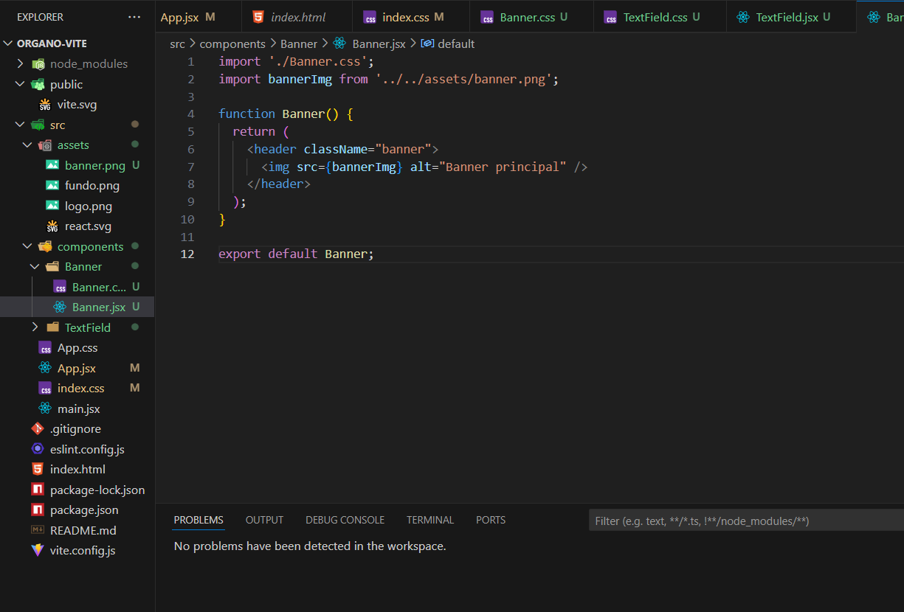This screenshot has height=612, width=904.
Task: Select the PROBLEMS panel tab
Action: coord(199,520)
